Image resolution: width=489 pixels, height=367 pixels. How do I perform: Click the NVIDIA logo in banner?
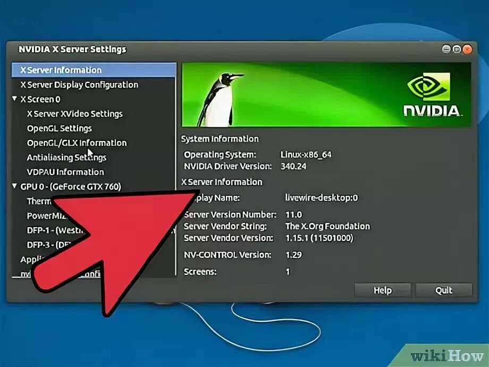(x=432, y=95)
